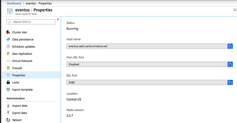The width and height of the screenshot is (237, 123).
Task: Go back to Dashboard breadcrumb
Action: (x=14, y=3)
